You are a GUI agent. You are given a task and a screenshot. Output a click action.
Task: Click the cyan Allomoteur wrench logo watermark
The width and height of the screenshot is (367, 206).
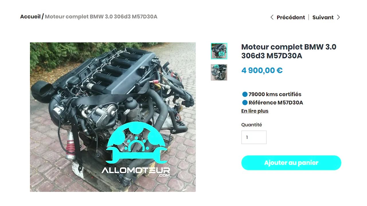point(136,142)
